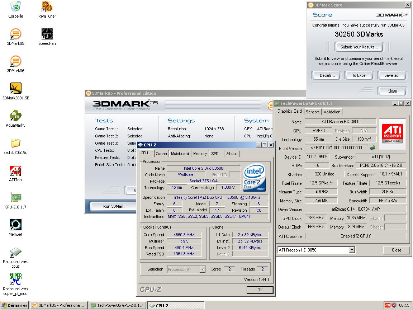Click the GPU Clock value 783 MHz

point(315,218)
